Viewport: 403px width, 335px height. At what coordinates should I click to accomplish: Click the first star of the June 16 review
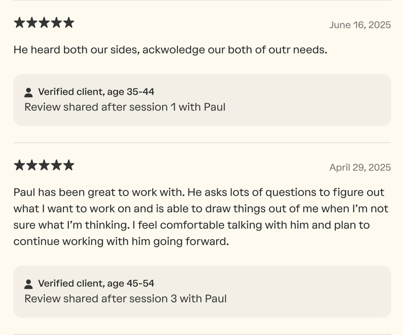pyautogui.click(x=20, y=23)
